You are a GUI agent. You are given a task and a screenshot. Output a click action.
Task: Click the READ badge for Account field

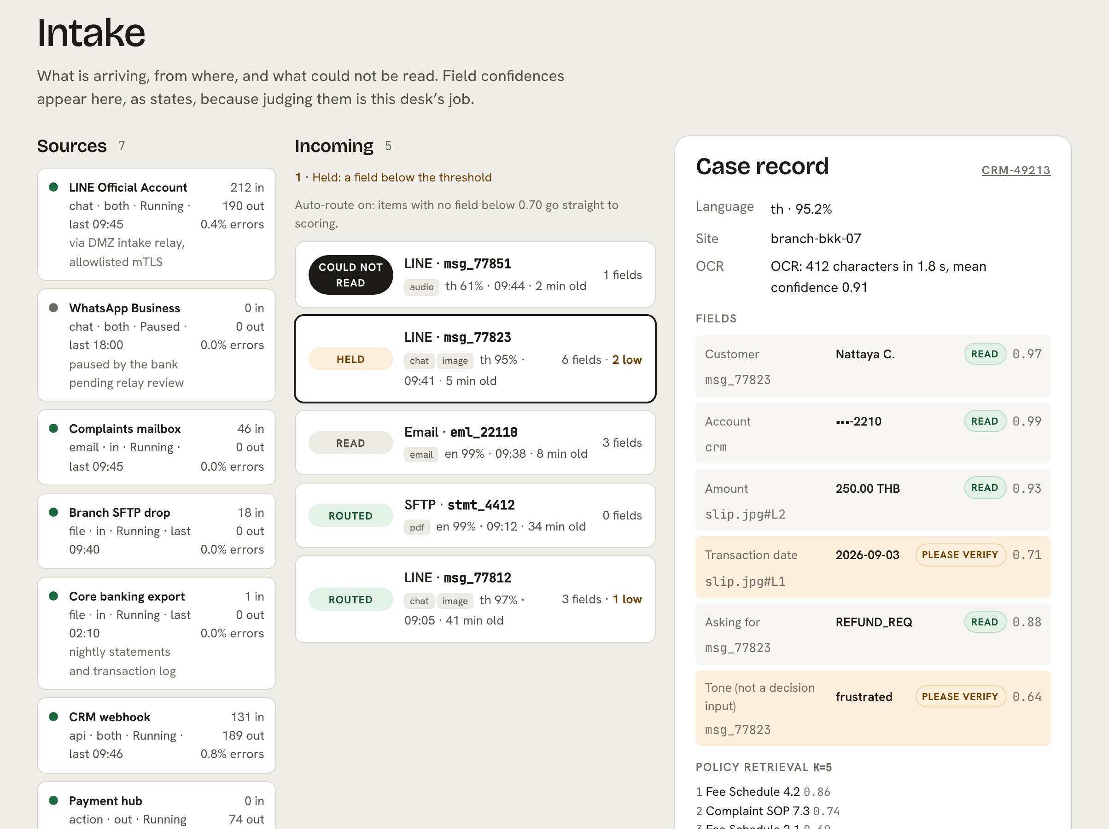tap(985, 421)
